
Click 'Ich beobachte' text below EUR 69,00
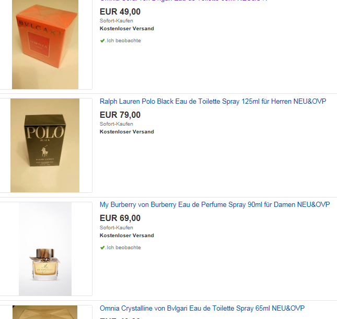click(x=124, y=248)
